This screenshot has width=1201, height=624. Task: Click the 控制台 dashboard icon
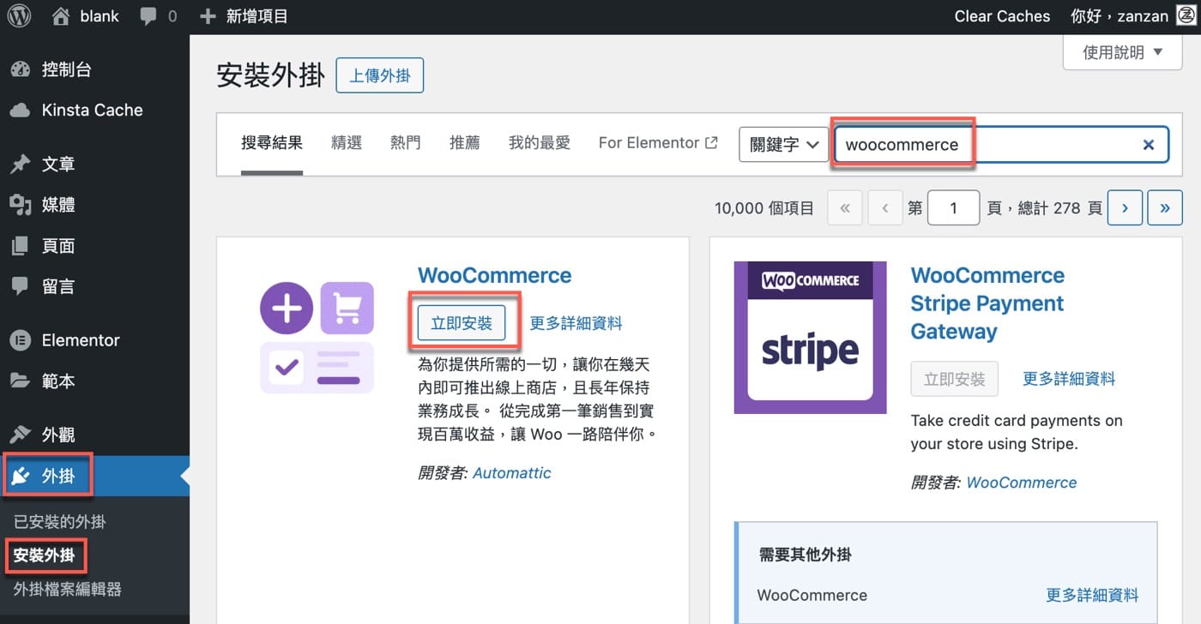pos(21,69)
